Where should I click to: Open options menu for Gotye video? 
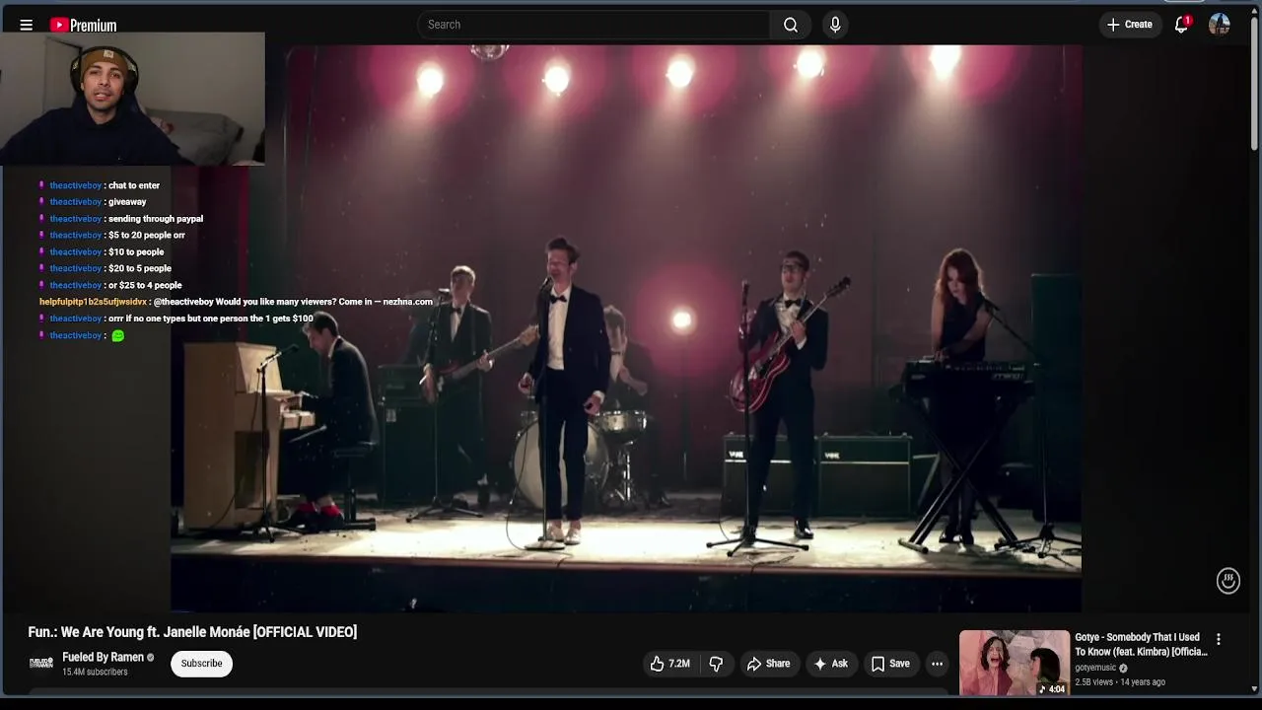tap(1219, 639)
